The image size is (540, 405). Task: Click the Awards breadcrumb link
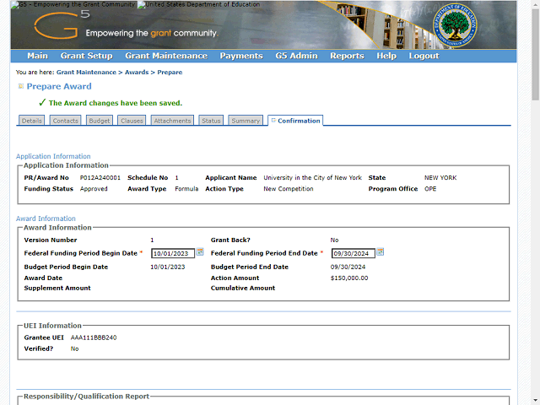pyautogui.click(x=137, y=73)
